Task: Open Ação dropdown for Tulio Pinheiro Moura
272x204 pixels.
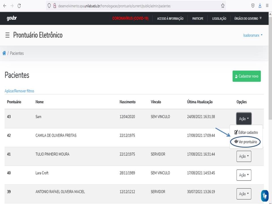Action: (244, 156)
